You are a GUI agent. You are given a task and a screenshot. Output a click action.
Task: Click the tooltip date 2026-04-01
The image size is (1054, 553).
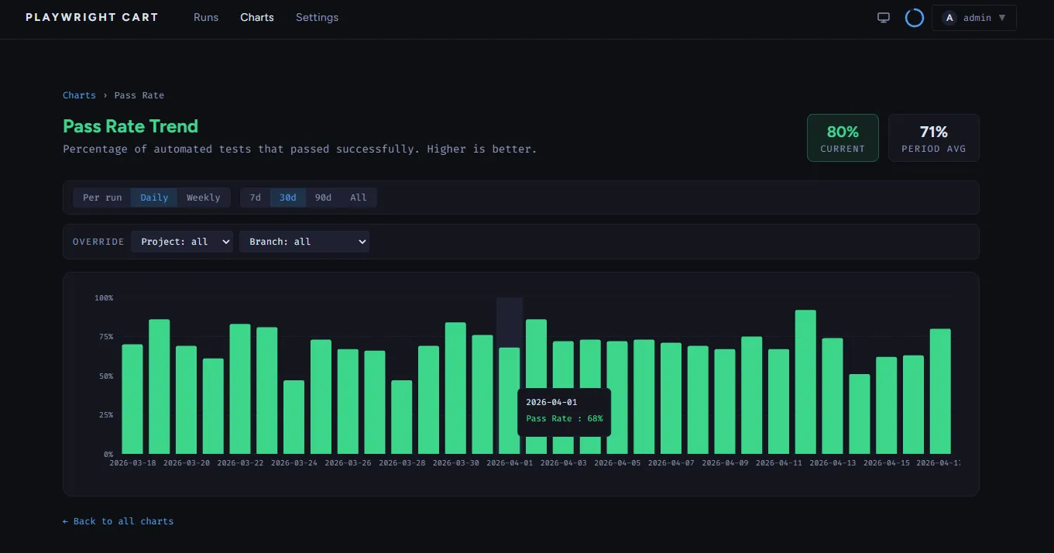pos(551,403)
